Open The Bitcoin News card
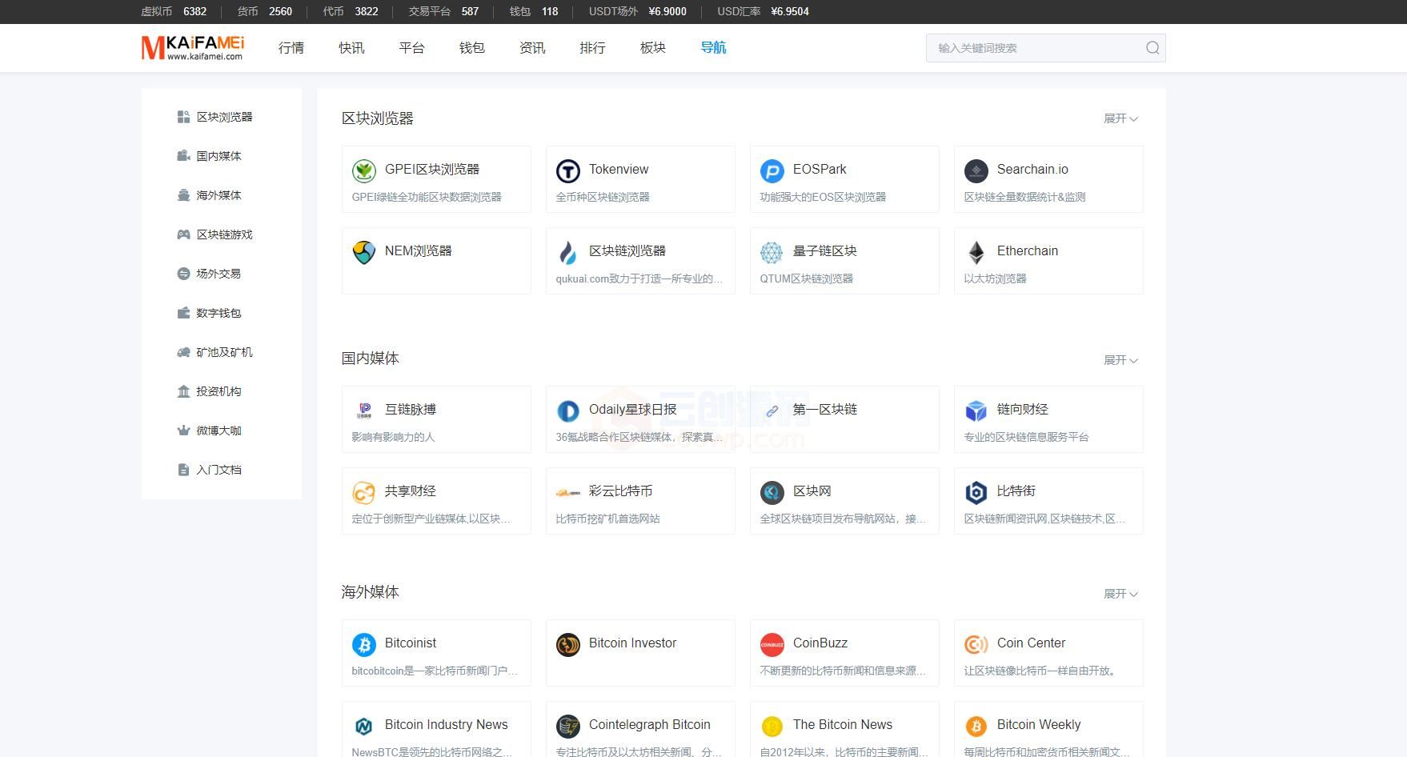The height and width of the screenshot is (757, 1407). [x=844, y=729]
